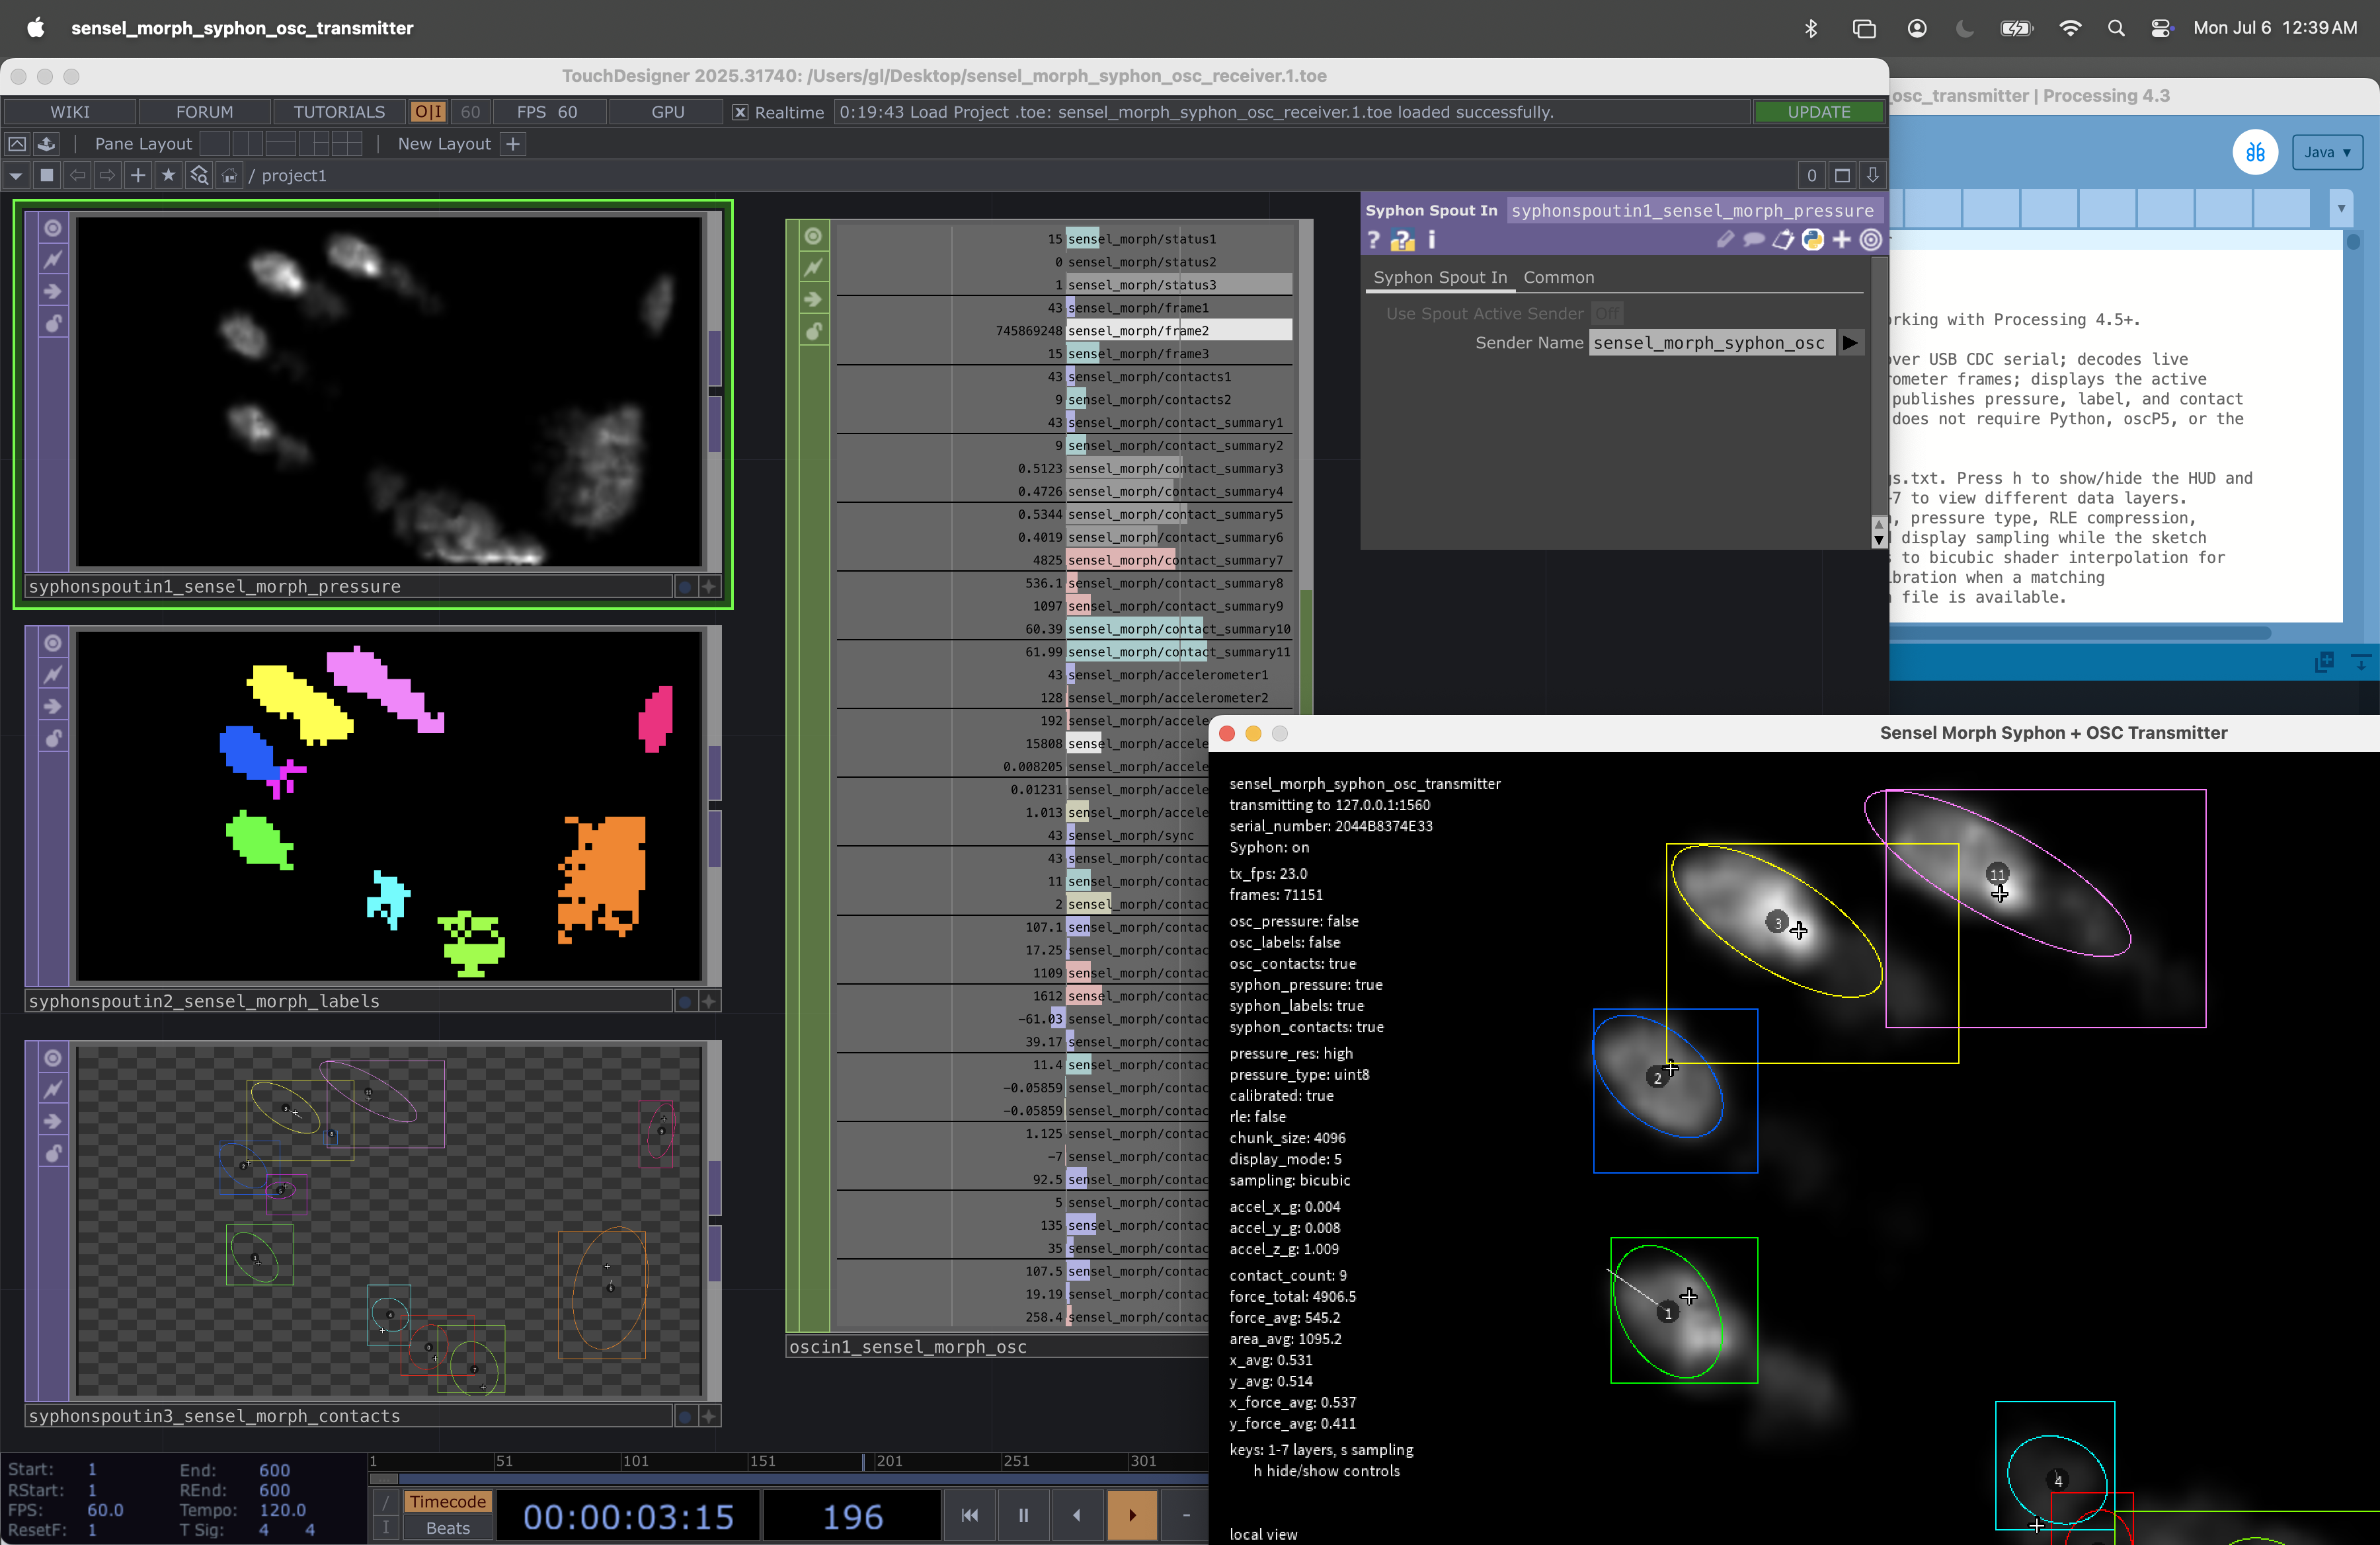2380x1545 pixels.
Task: Click the play forward button
Action: click(x=1132, y=1515)
